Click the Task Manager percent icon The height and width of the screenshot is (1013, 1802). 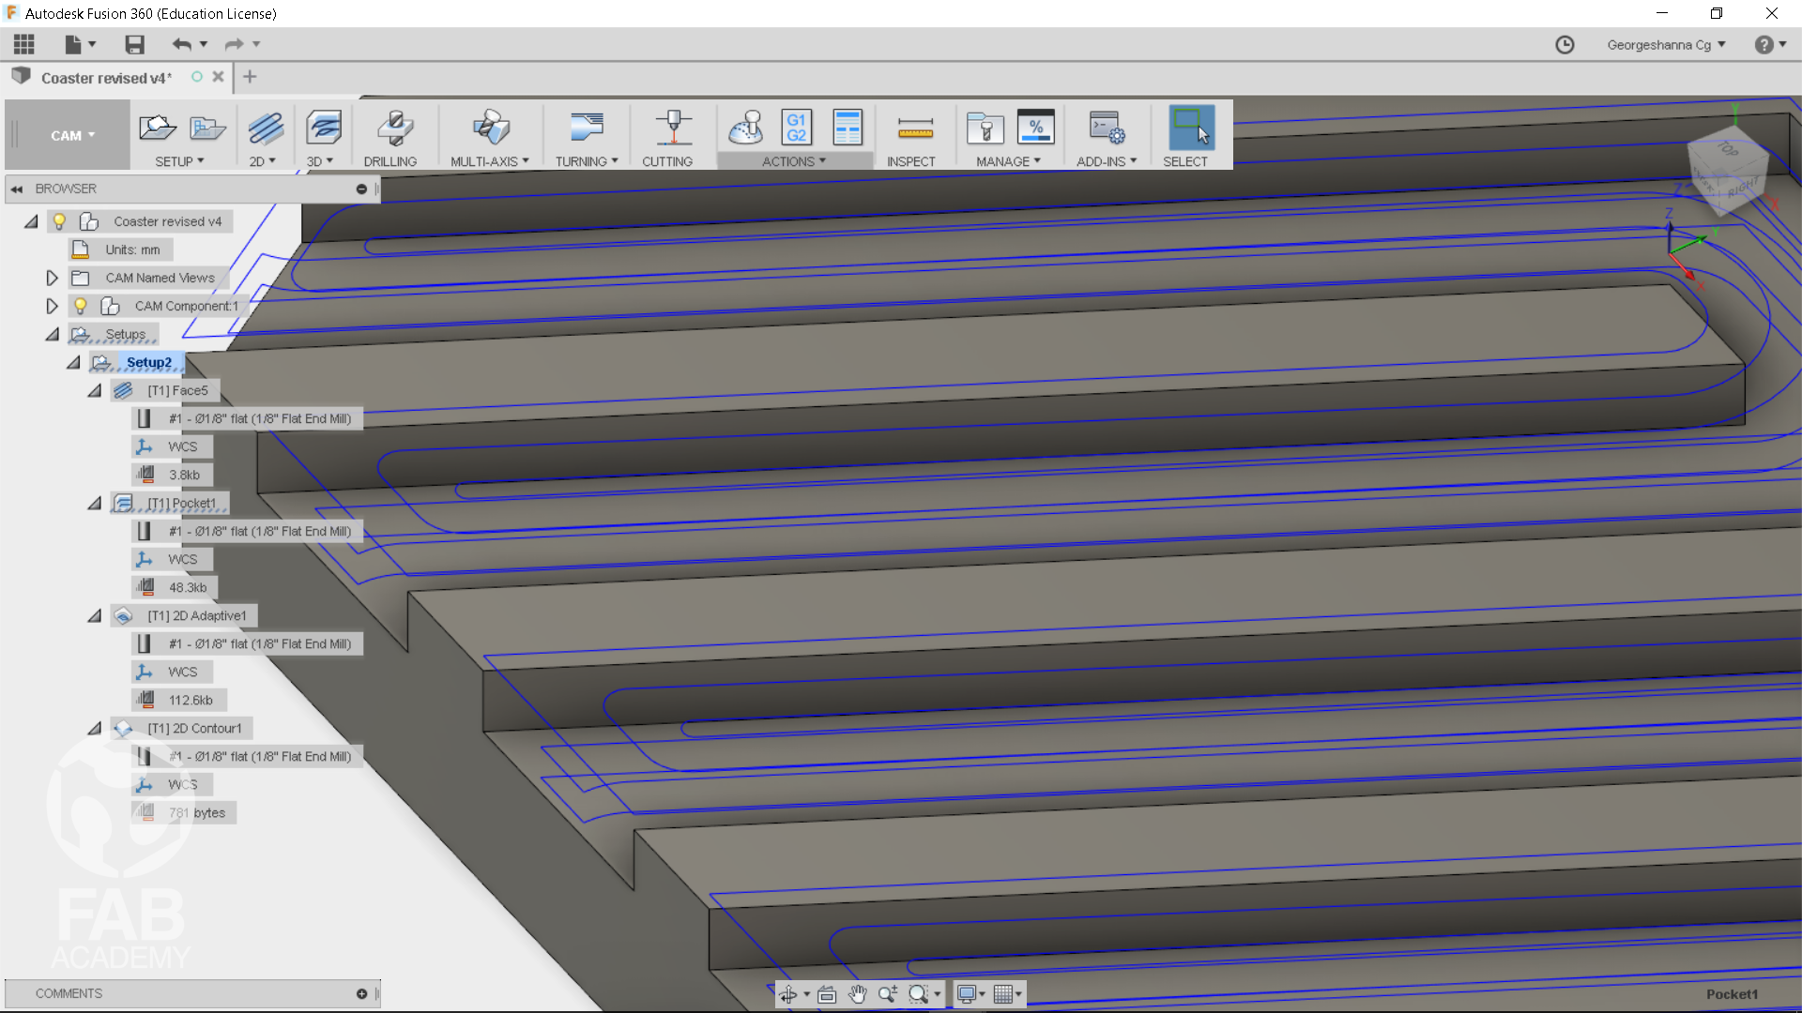click(x=1036, y=128)
